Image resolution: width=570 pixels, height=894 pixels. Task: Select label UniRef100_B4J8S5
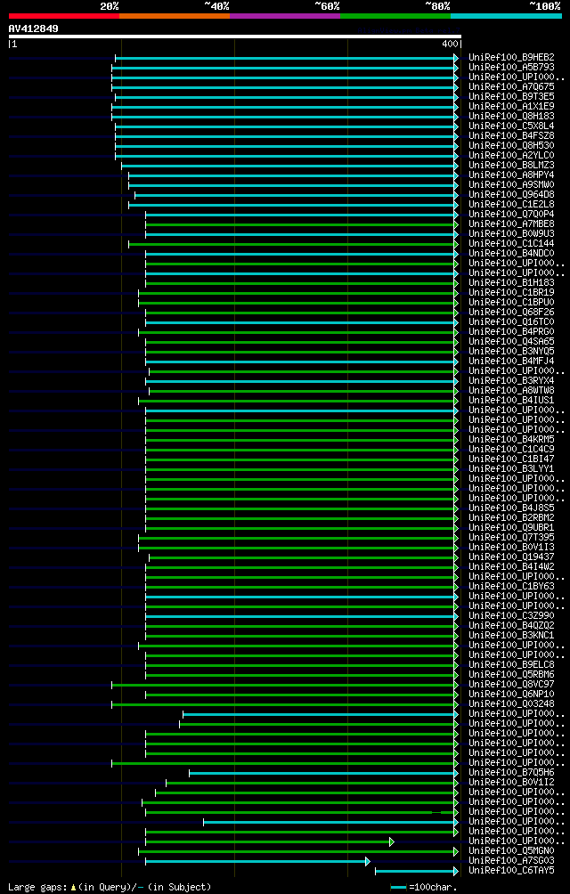510,508
